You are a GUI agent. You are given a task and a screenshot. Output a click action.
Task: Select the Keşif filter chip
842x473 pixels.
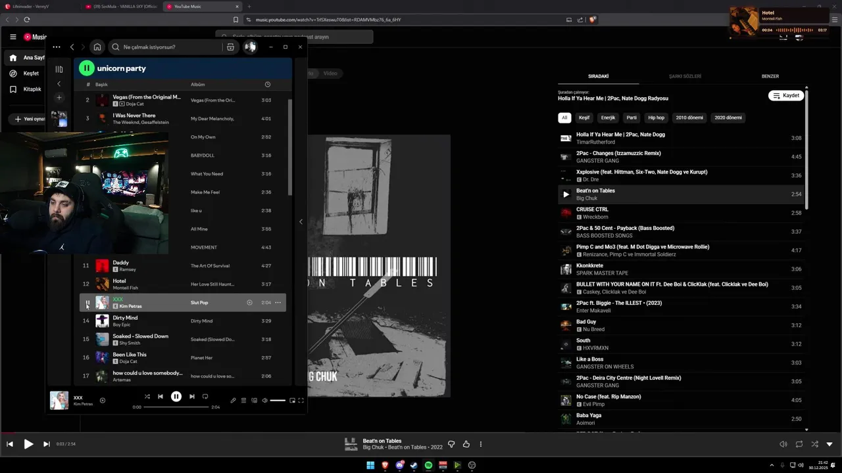583,118
